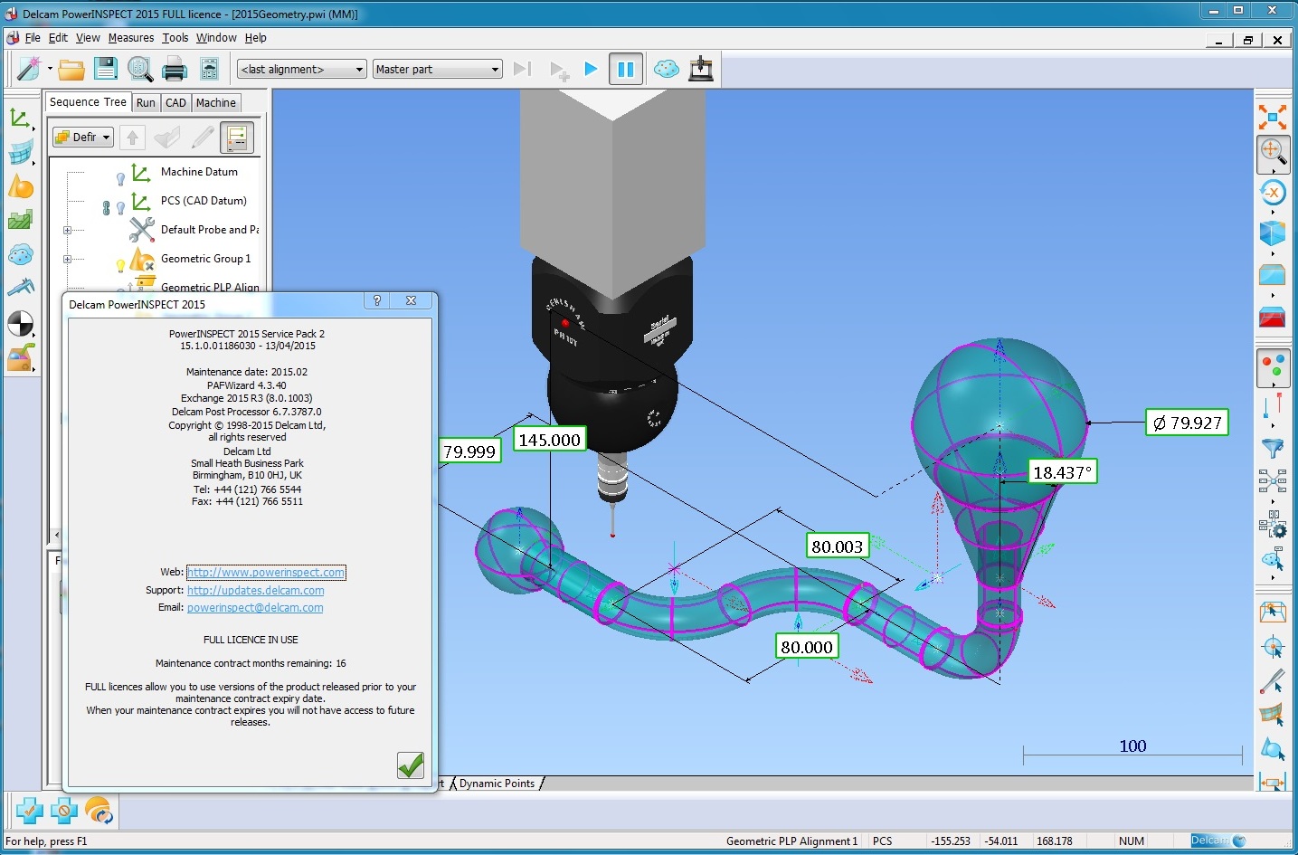Click the label layout settings gear icon
This screenshot has width=1298, height=855.
[1273, 523]
